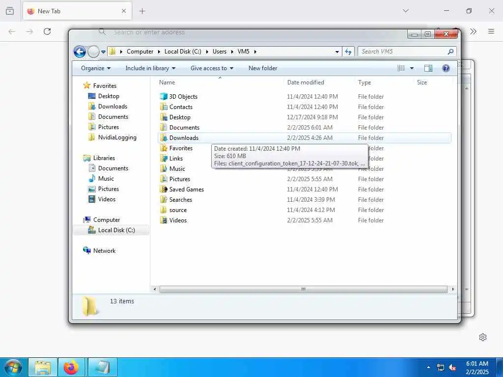
Task: Click the change view icon
Action: tap(401, 68)
